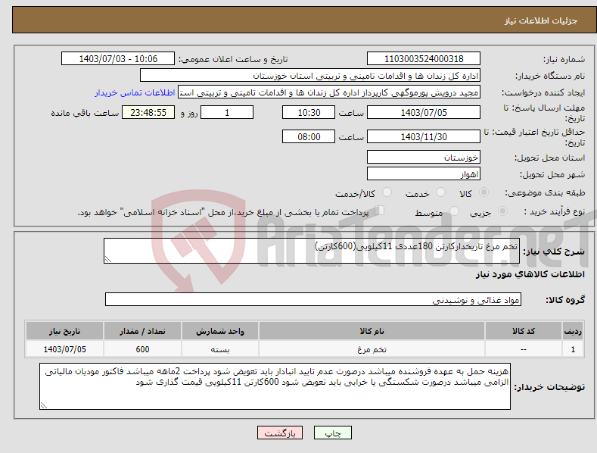Click the quantity cell showing 600
597x453 pixels.
click(x=142, y=349)
